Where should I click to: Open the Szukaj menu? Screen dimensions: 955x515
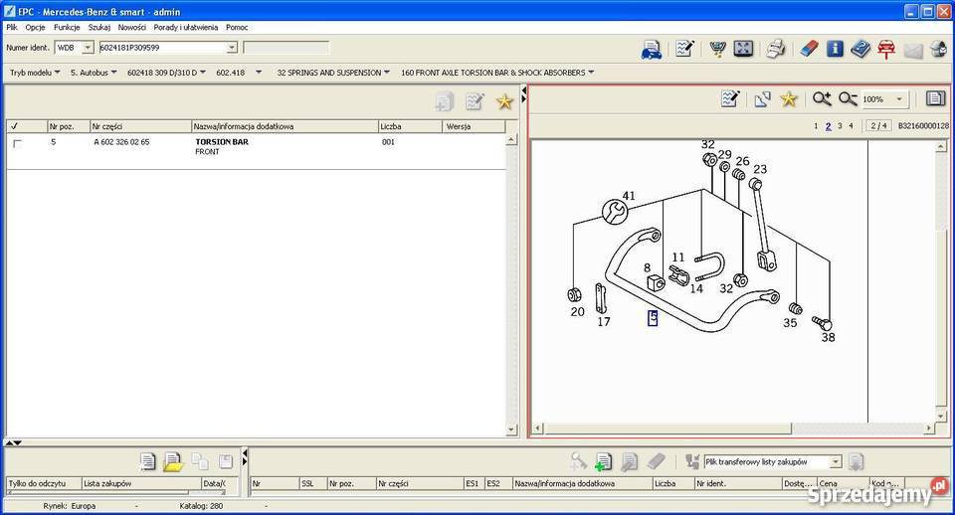[x=99, y=28]
